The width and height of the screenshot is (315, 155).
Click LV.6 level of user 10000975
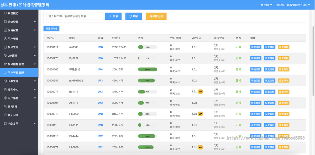100,58
